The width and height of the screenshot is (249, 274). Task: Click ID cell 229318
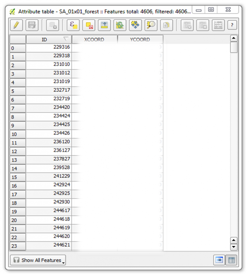(x=49, y=56)
